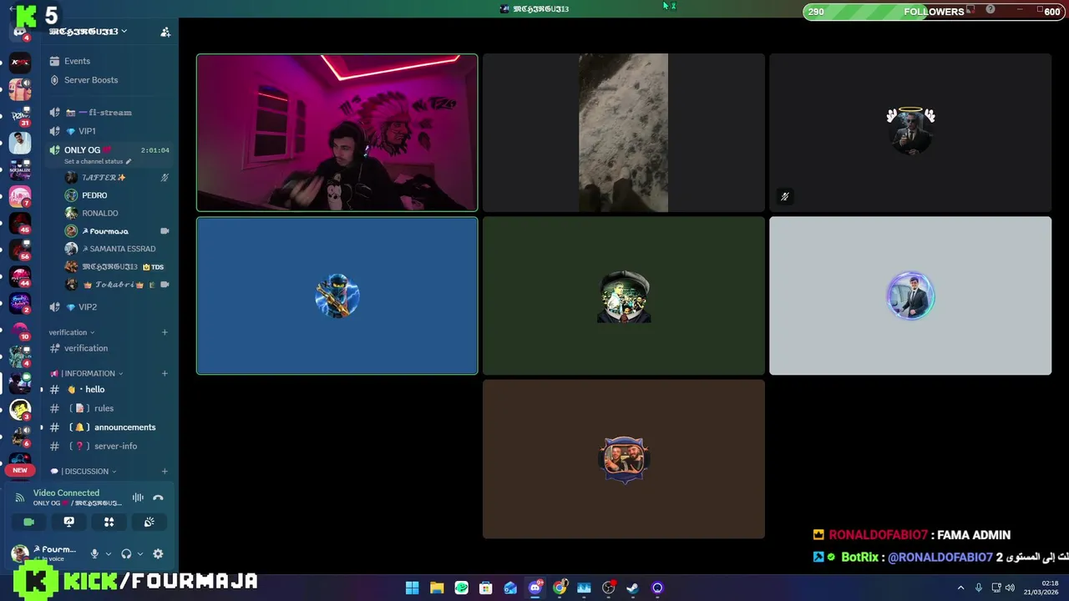Open the Discord direct messages home icon
The image size is (1069, 601).
coord(20,33)
